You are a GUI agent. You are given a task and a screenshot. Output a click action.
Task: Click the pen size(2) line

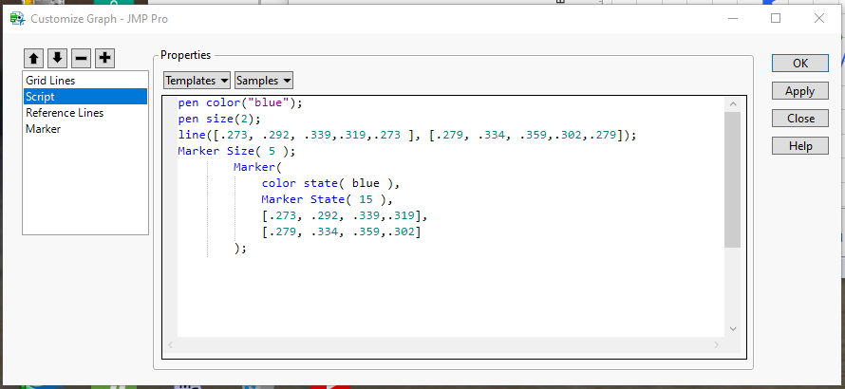coord(219,119)
